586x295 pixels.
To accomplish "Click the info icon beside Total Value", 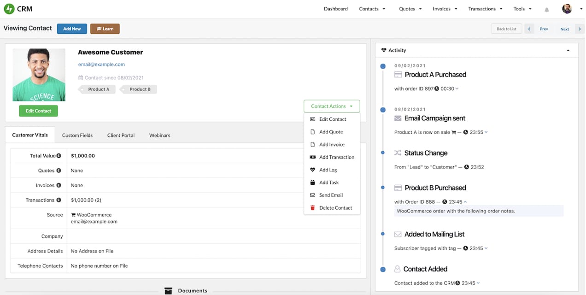I will (58, 155).
